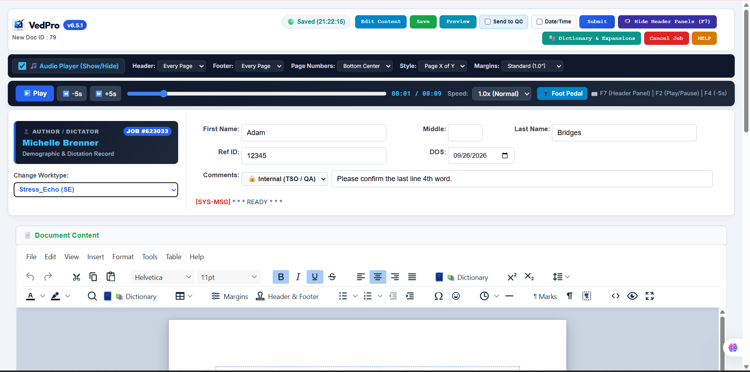Open the Insert menu
This screenshot has height=372, width=750.
click(x=96, y=257)
